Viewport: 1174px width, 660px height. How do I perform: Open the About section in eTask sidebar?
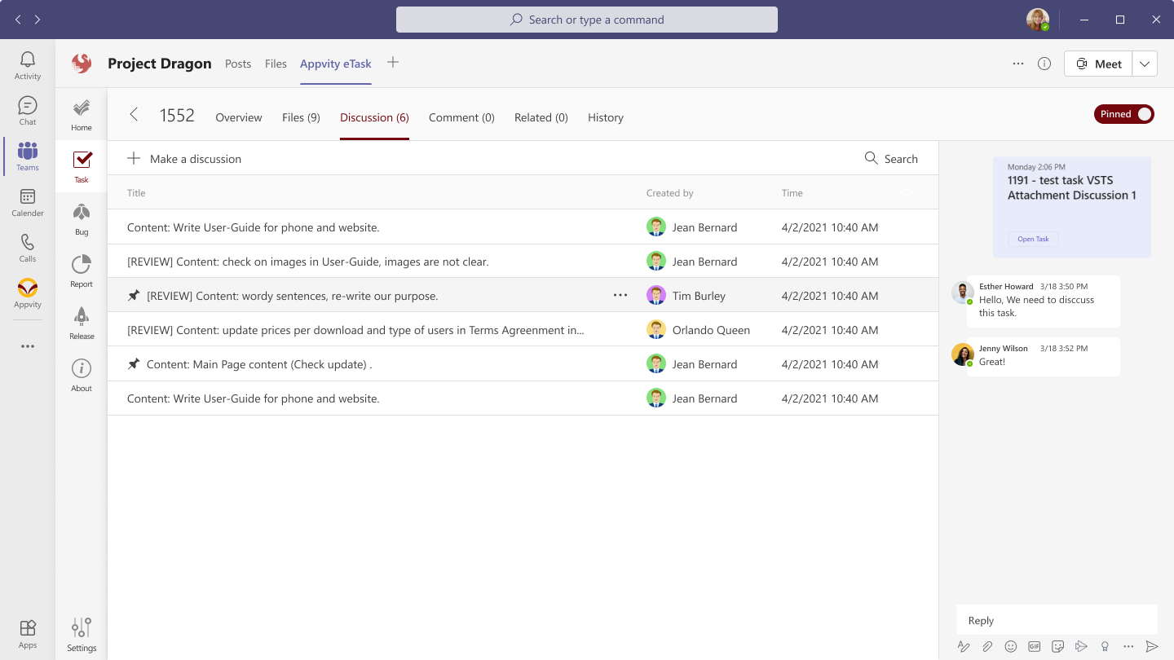[81, 374]
